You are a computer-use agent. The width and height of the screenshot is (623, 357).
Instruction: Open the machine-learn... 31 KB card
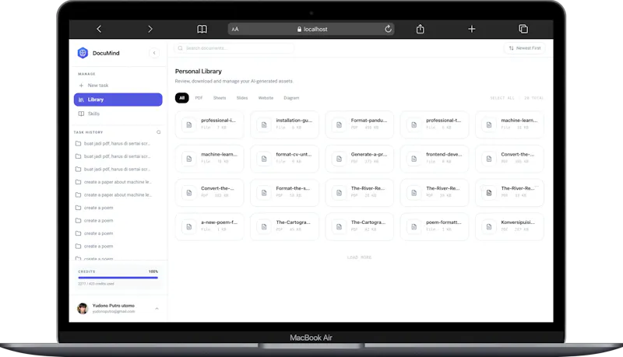(510, 124)
